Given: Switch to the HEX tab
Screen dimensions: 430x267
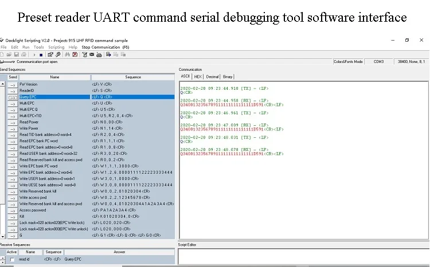Looking at the screenshot, I should pos(198,77).
